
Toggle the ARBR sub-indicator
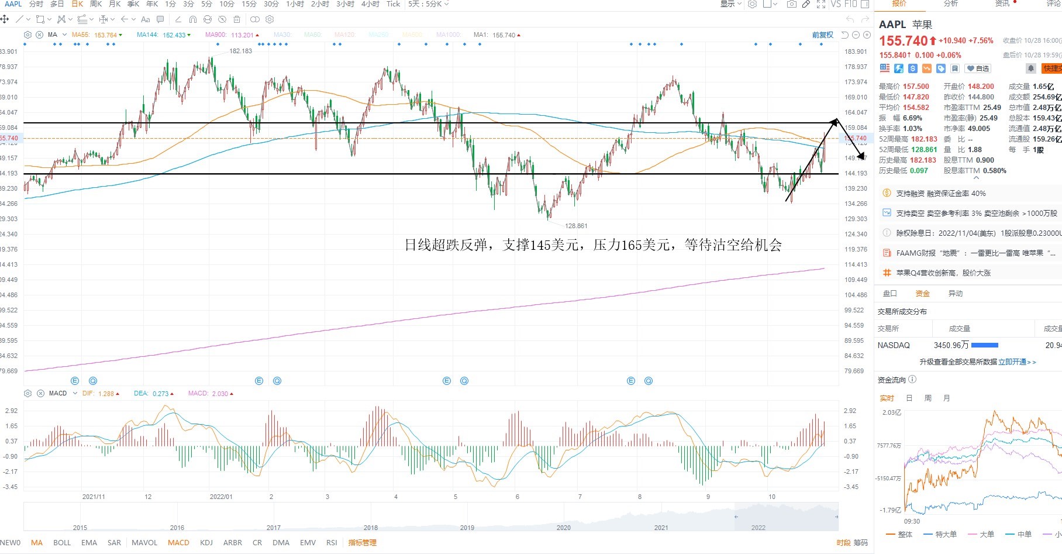coord(233,543)
